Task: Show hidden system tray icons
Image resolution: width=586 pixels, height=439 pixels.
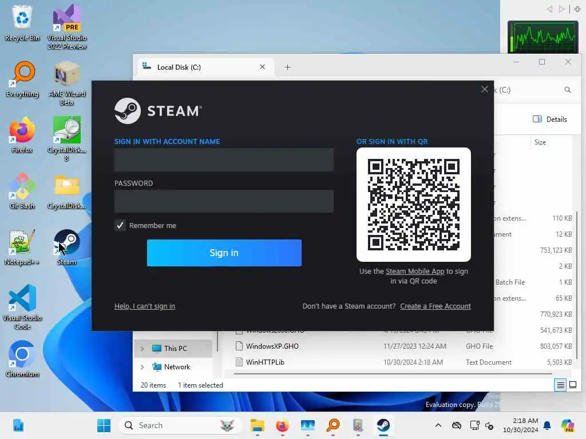Action: point(438,425)
